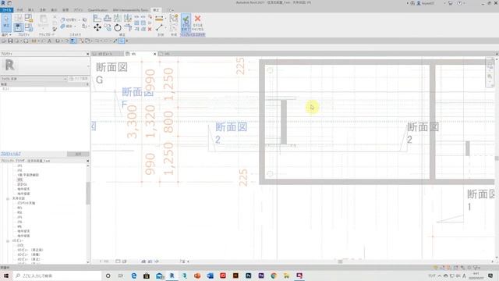
Task: Open the Windows notification center
Action: 490,276
